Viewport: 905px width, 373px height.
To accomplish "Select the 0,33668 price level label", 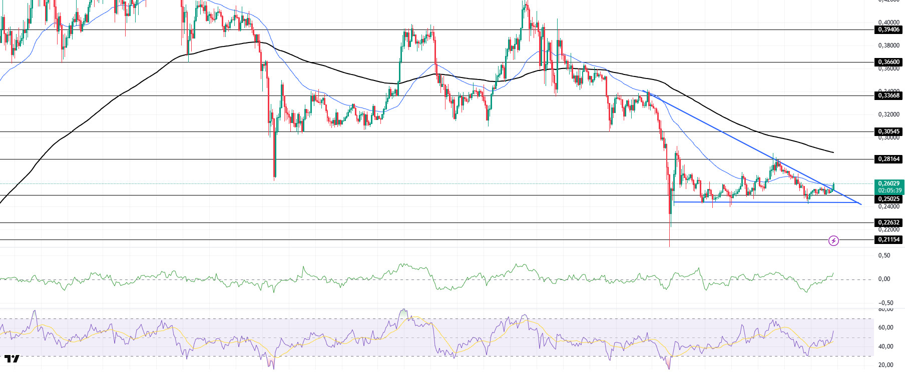I will coord(888,95).
